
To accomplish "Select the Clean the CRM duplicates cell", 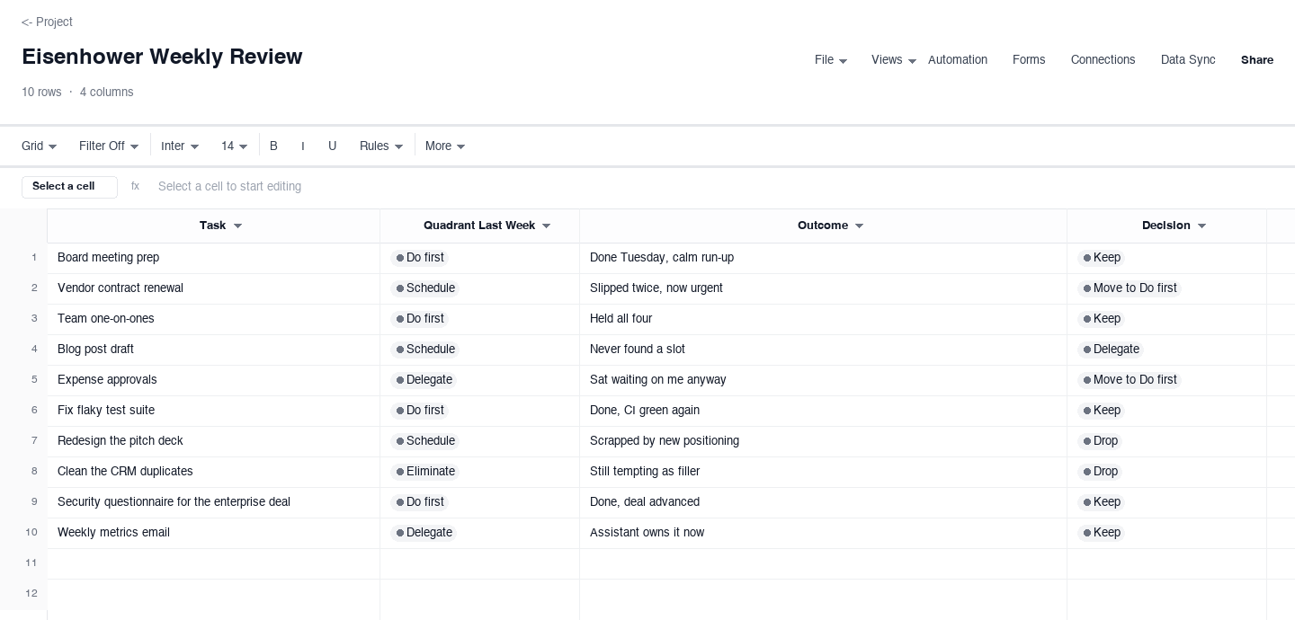I will pos(213,472).
